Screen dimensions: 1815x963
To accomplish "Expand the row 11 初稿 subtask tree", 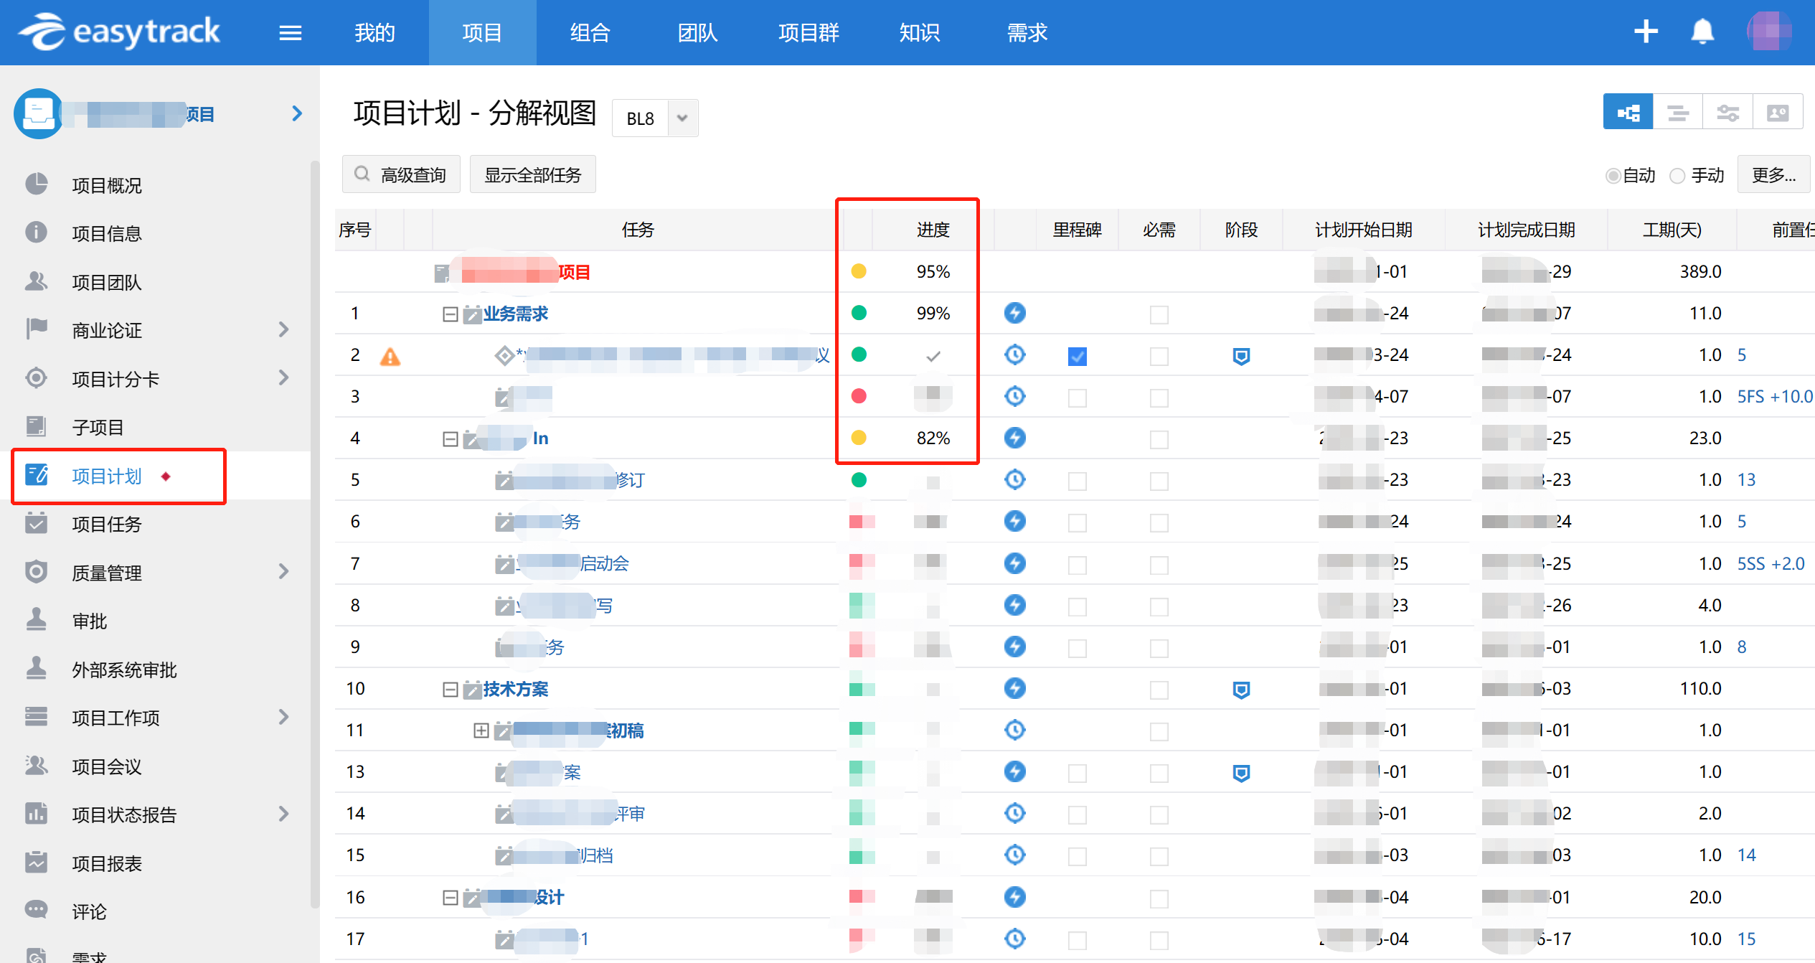I will tap(481, 731).
